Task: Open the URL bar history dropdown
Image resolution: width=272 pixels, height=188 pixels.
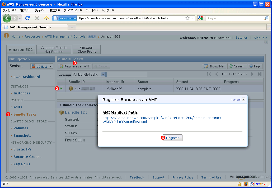Action: click(x=193, y=18)
